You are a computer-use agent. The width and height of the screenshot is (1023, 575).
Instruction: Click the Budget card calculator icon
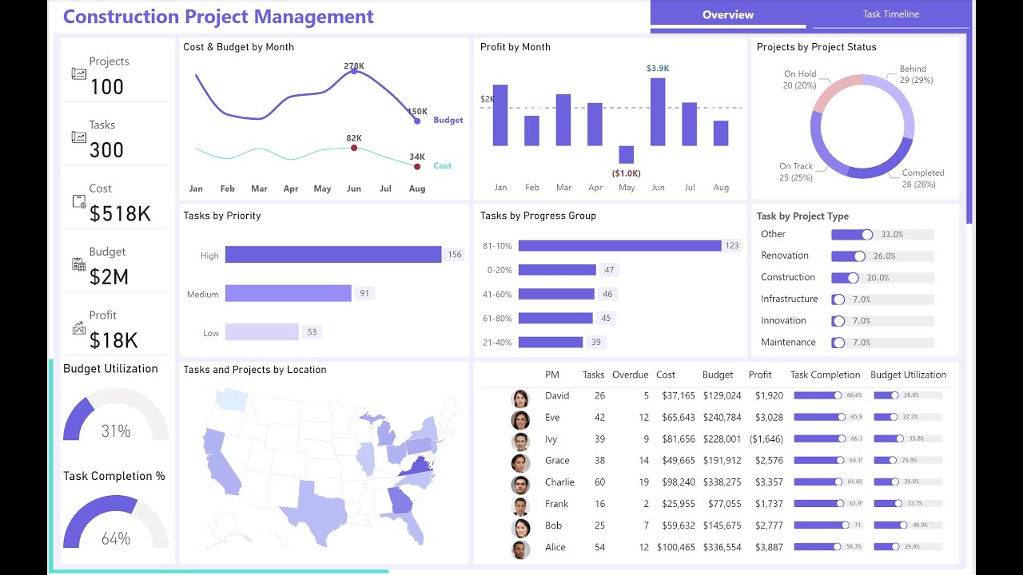point(78,264)
